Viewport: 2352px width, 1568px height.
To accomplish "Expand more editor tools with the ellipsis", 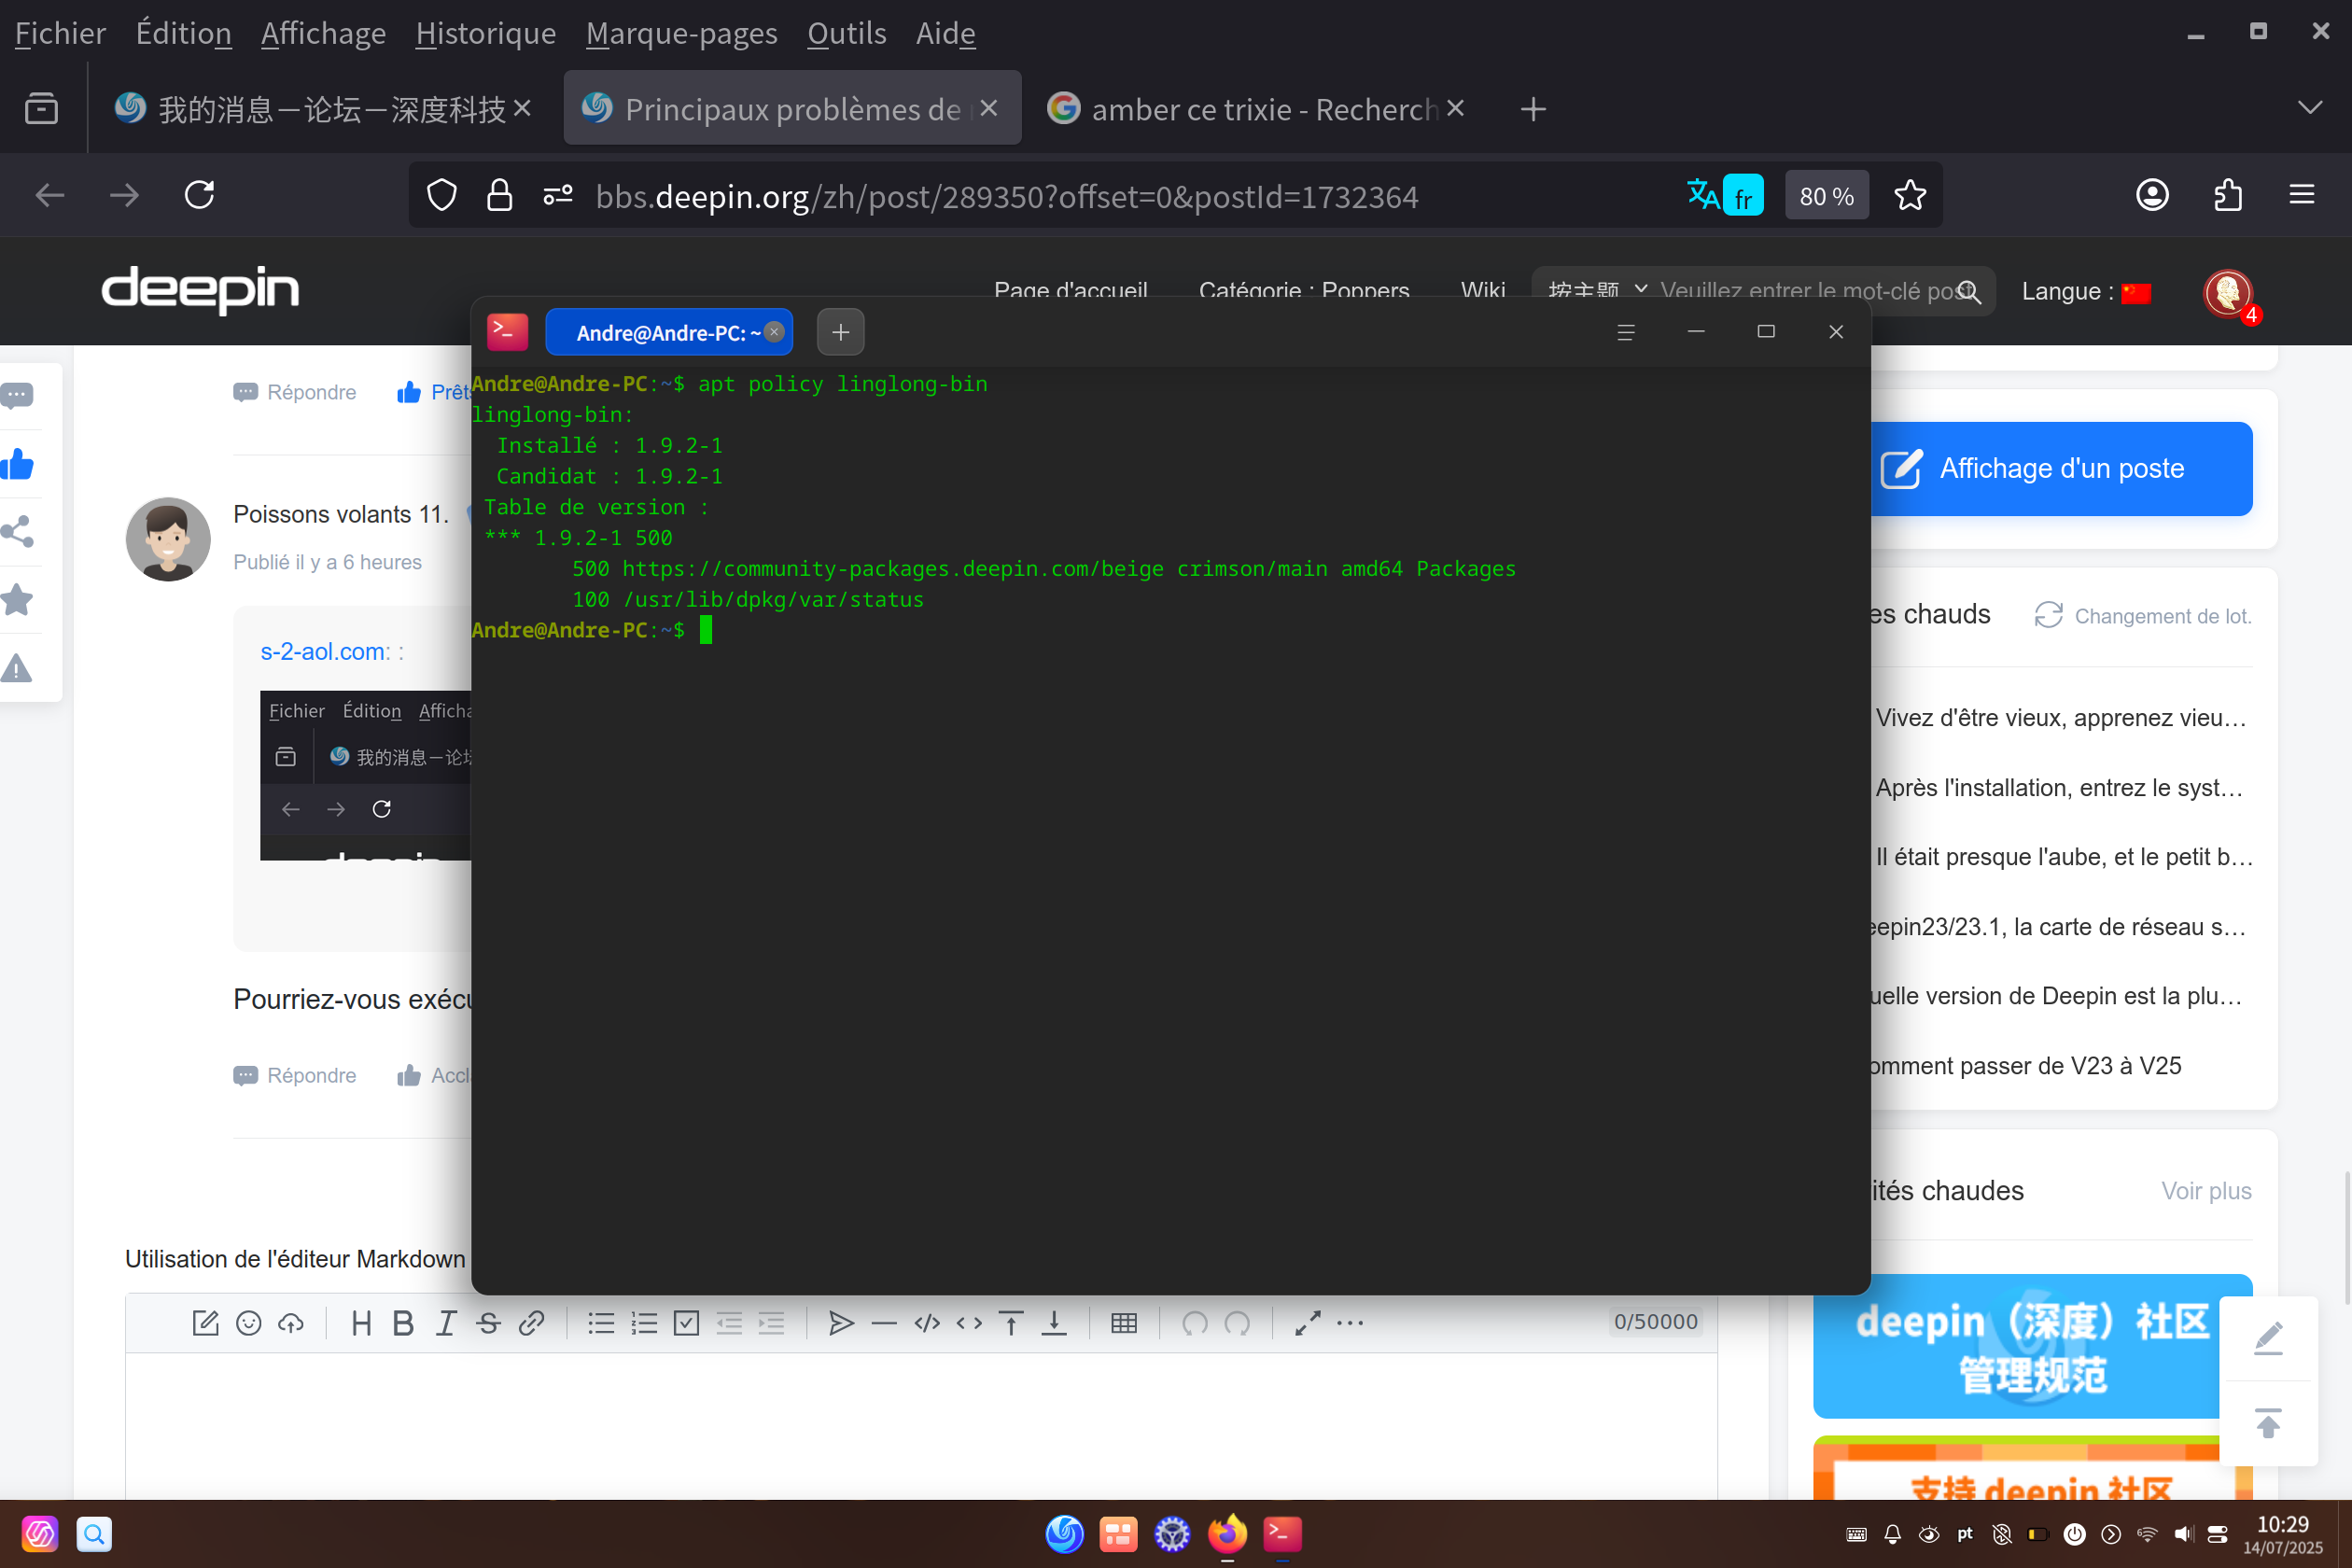I will (x=1350, y=1323).
